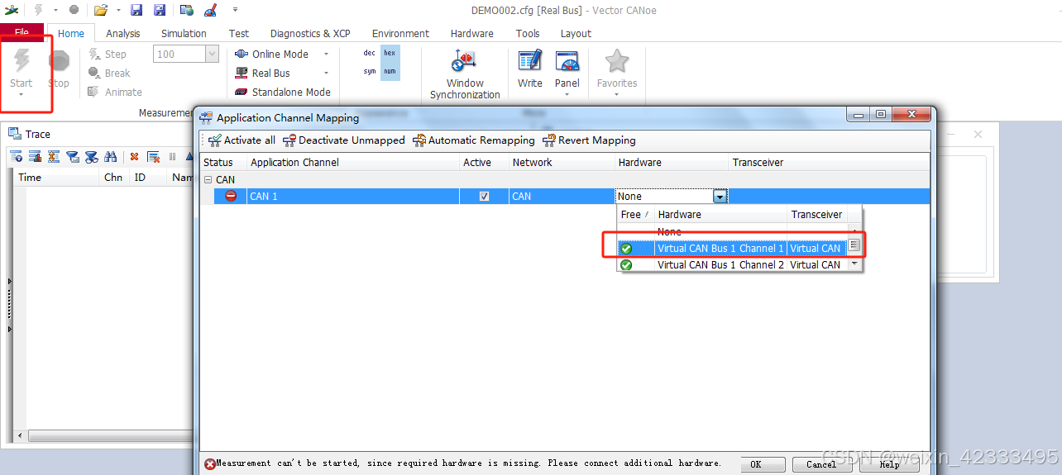Click the first icon in Trace toolbar
Viewport: 1062px width, 475px height.
tap(16, 156)
